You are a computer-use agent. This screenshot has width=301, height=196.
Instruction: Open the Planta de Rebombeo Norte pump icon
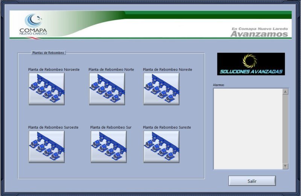107,89
